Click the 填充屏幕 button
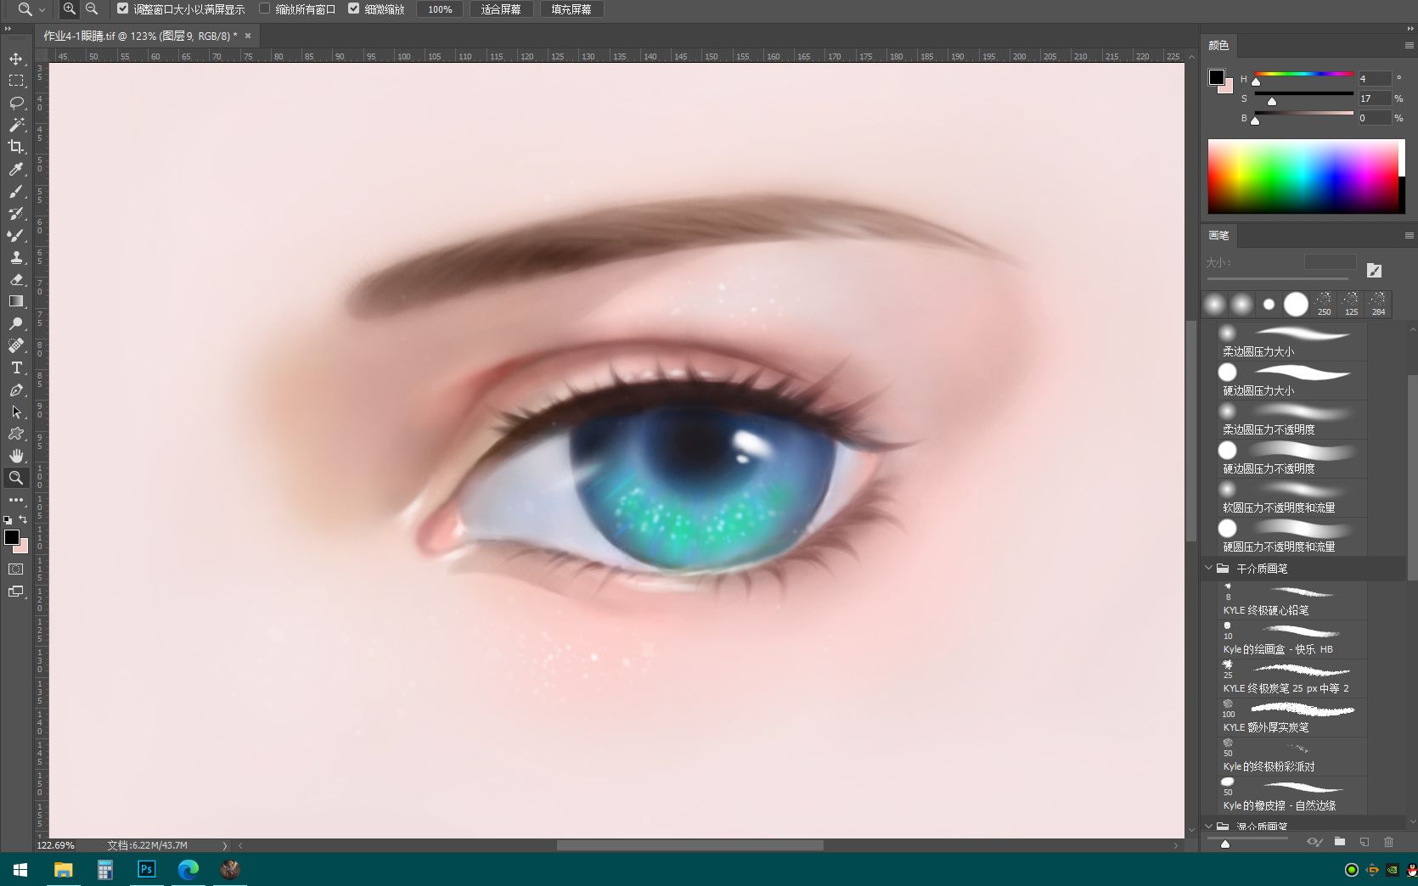 click(x=571, y=9)
